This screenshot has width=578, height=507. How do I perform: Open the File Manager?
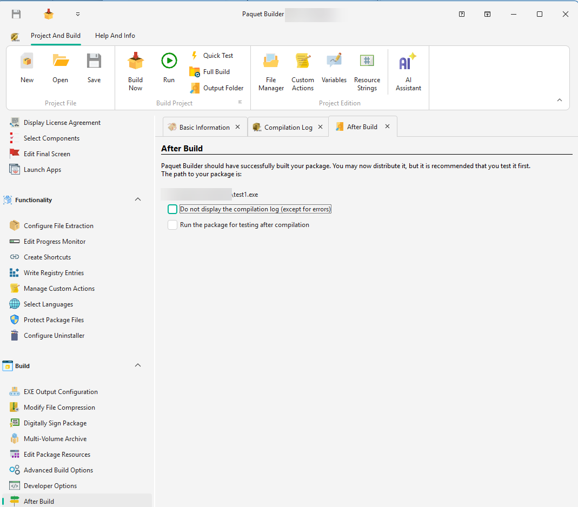(x=270, y=70)
